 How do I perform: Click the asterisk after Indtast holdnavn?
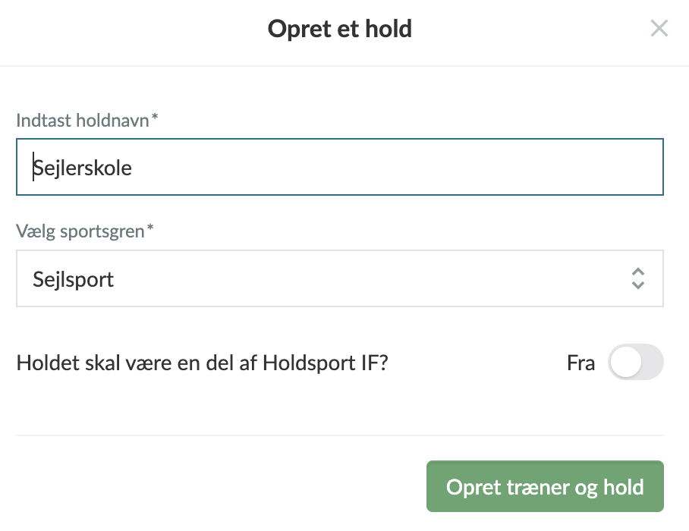(x=155, y=118)
